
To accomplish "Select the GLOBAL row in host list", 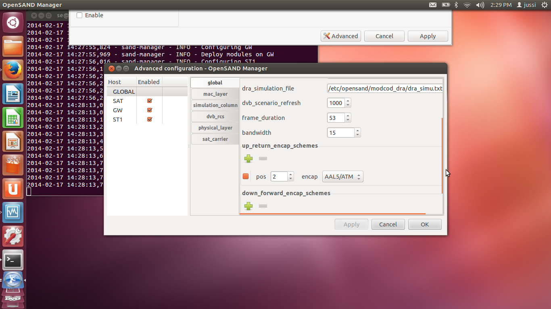I will [x=124, y=92].
